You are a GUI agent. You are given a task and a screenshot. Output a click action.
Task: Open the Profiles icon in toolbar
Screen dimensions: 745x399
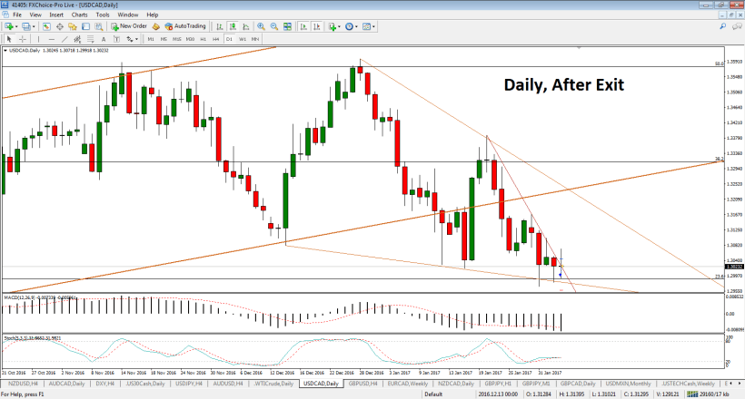[x=26, y=26]
